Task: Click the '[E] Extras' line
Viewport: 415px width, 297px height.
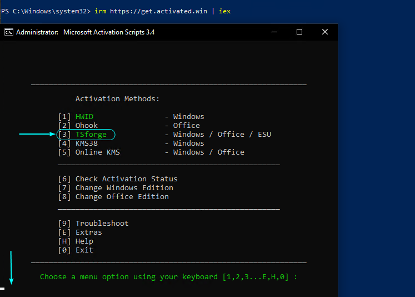Action: [x=80, y=232]
